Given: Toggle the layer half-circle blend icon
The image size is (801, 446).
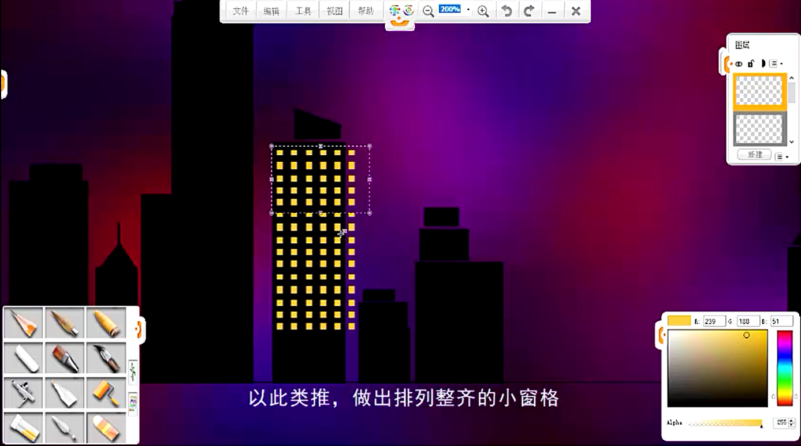Looking at the screenshot, I should [x=762, y=64].
